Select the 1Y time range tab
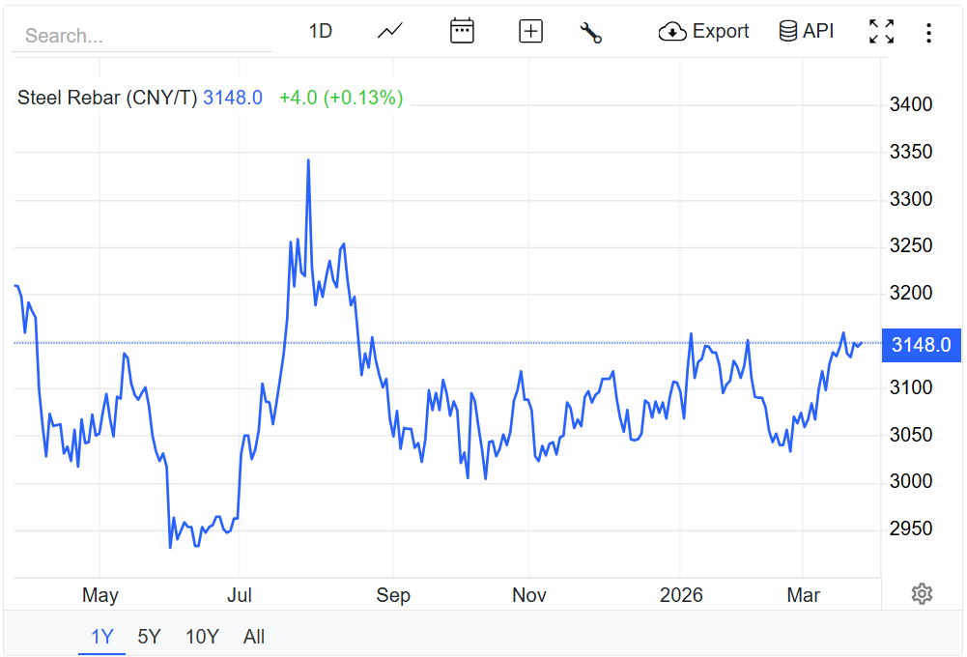The image size is (967, 657). click(x=101, y=637)
